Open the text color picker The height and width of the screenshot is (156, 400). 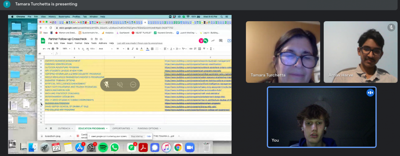pos(142,49)
